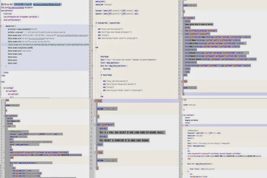267x178 pixels.
Task: Collapse the div class main block above User Shopping List
Action: pyautogui.click(x=4, y=116)
